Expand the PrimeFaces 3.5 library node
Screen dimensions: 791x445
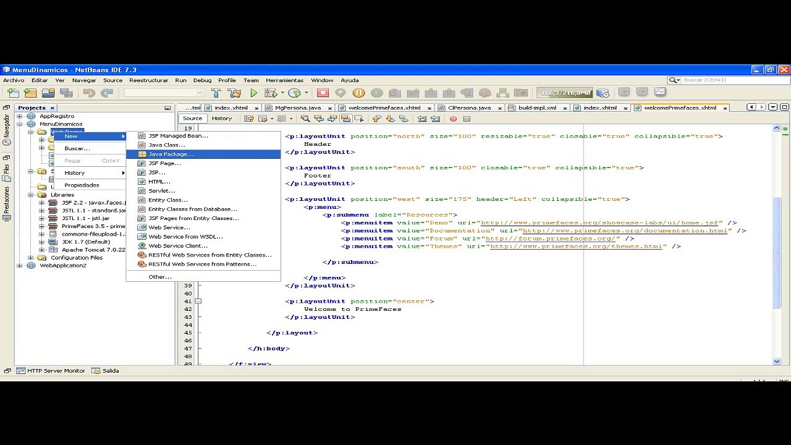41,226
